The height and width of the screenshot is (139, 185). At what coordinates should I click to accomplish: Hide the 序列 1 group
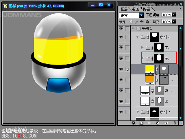[121, 28]
